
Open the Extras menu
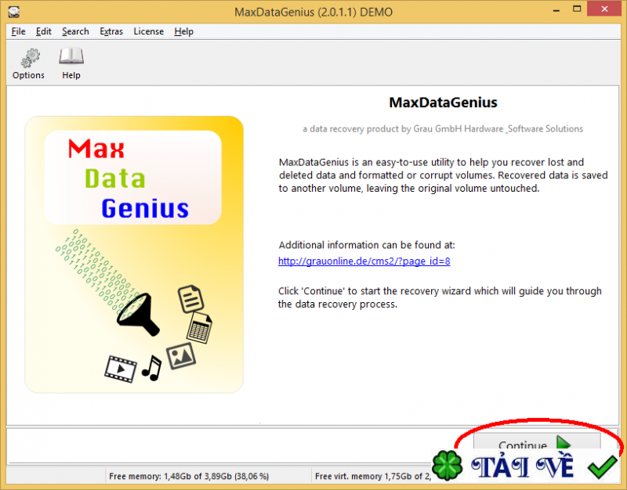(x=111, y=31)
